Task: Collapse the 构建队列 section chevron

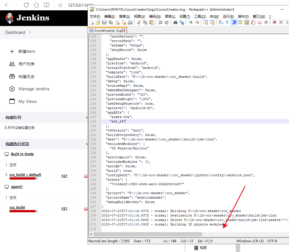Action: coord(86,117)
